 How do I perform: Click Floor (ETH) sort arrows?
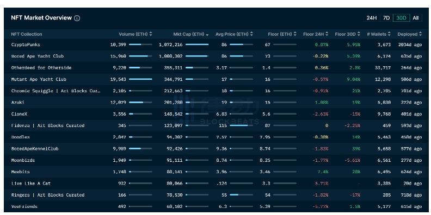[295, 34]
